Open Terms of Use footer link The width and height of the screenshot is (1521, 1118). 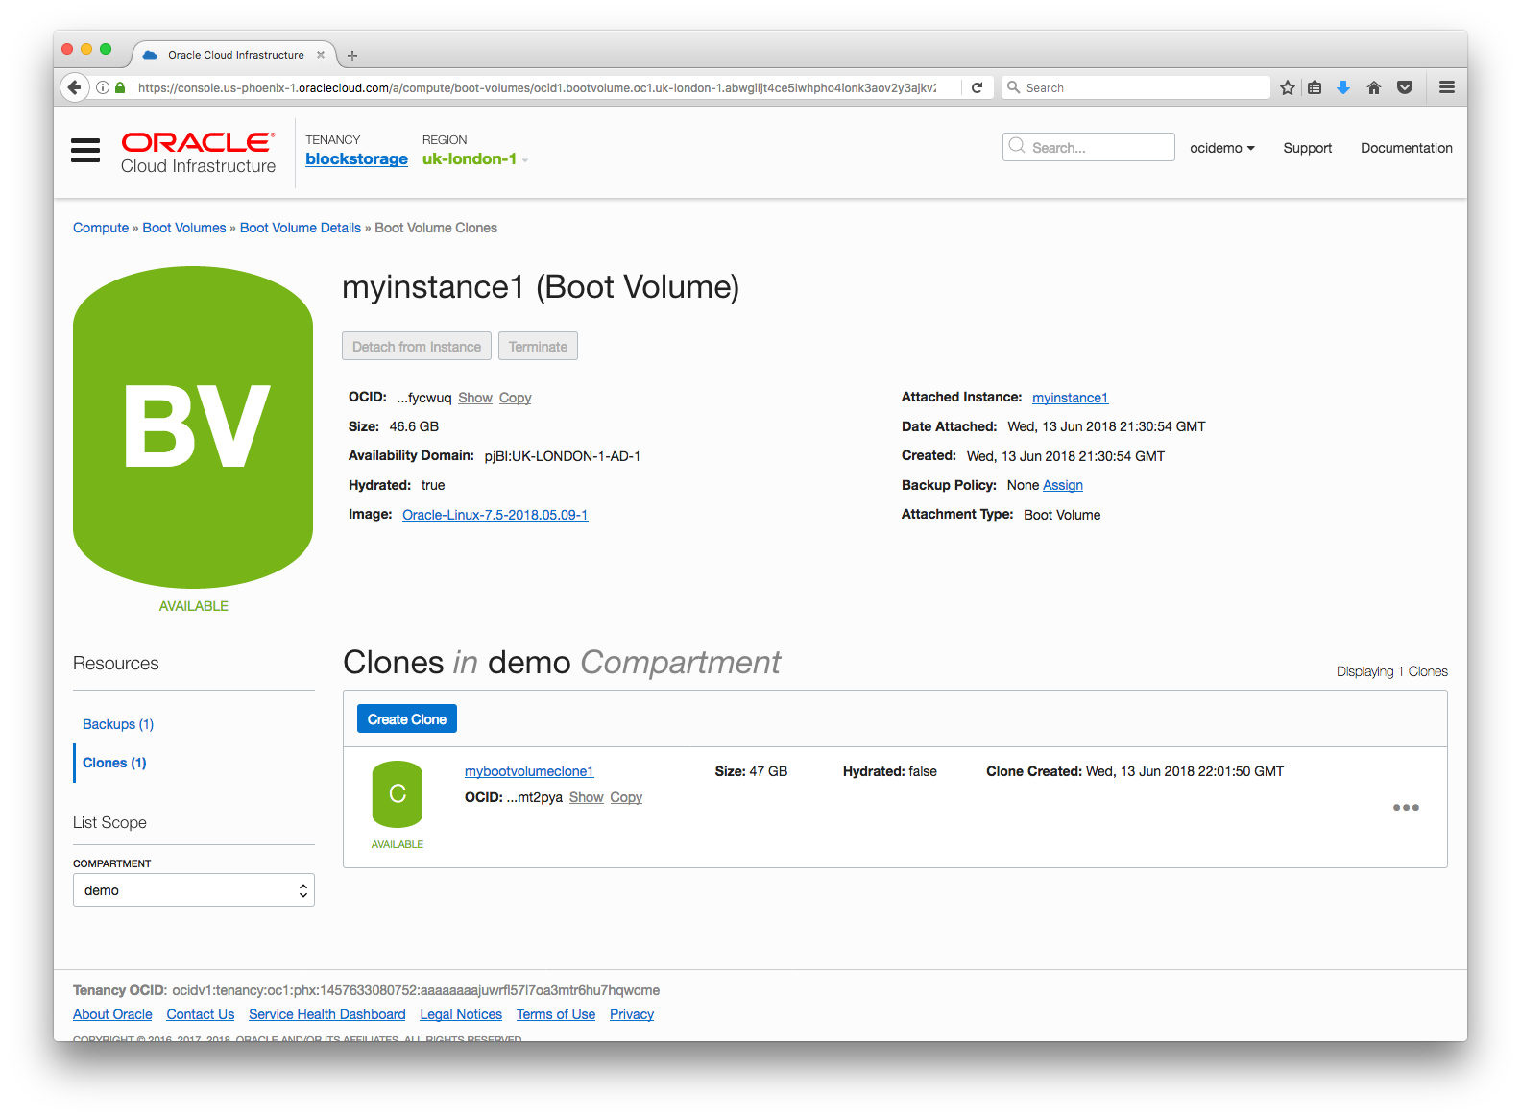point(556,1014)
